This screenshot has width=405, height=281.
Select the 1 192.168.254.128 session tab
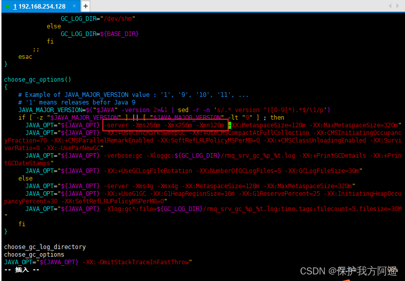tap(41, 6)
